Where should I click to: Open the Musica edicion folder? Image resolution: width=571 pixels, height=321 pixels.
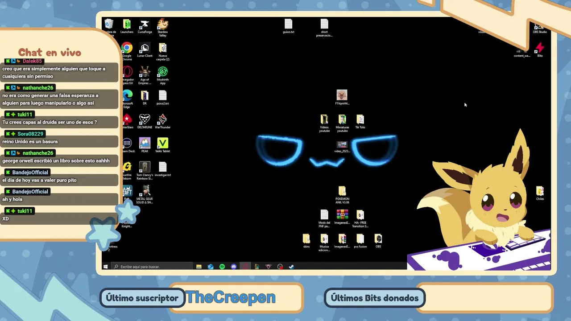pos(324,242)
